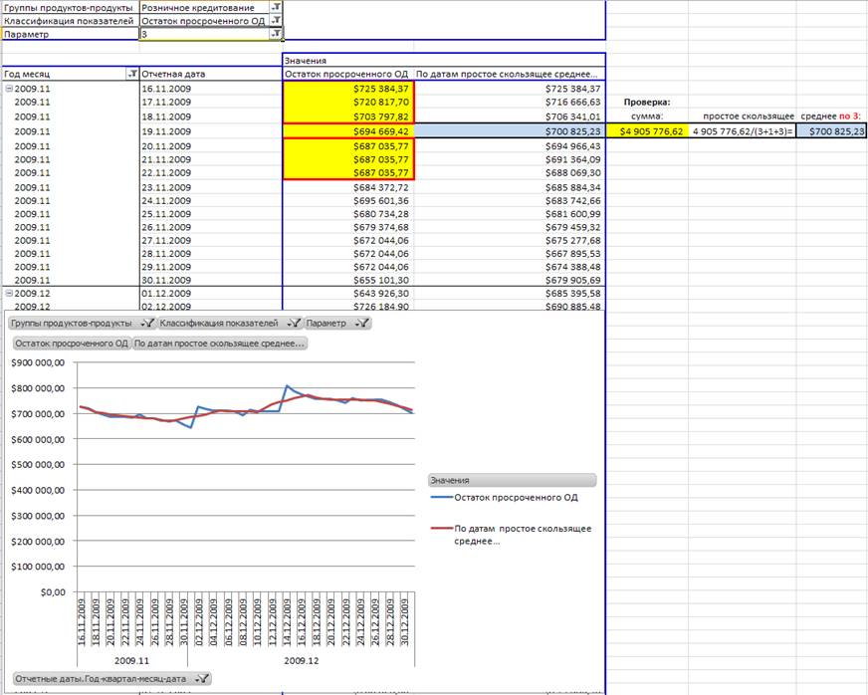868x695 pixels.
Task: Select moving average cell $679 905,69
Action: click(x=510, y=280)
